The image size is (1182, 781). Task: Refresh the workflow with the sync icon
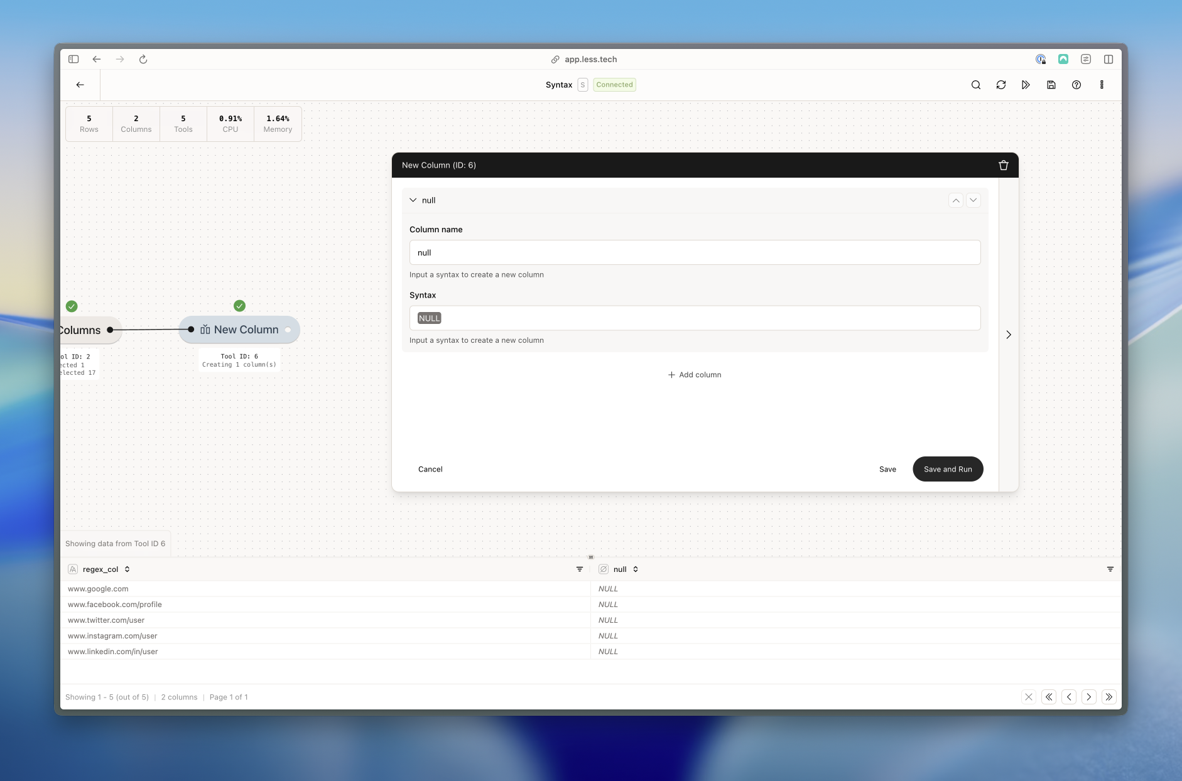point(1001,85)
